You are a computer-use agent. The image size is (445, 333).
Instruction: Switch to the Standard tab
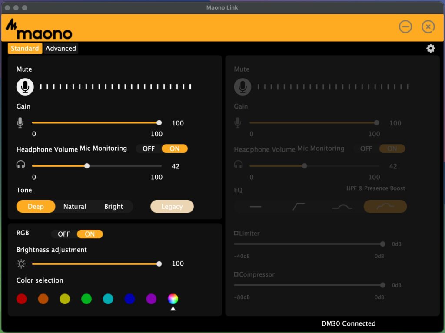(25, 49)
